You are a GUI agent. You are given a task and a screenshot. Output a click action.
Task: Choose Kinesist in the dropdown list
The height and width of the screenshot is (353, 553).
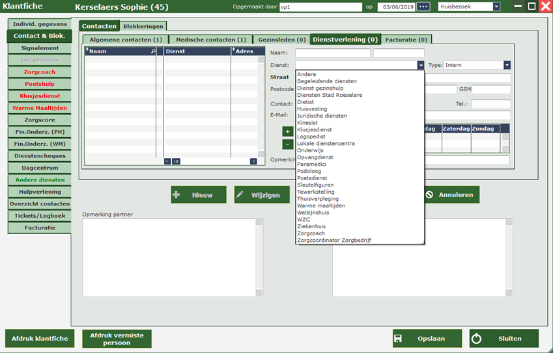(307, 122)
